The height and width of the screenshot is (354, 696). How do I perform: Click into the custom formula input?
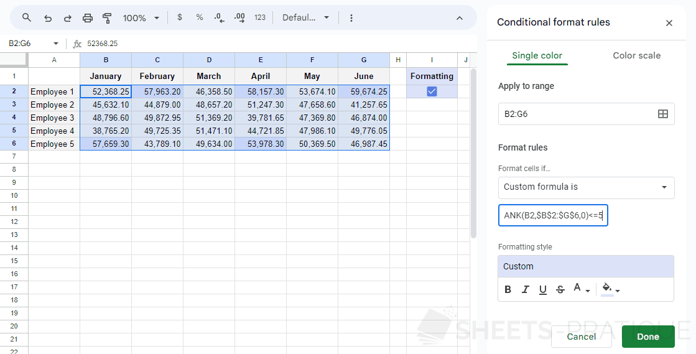[x=552, y=215]
